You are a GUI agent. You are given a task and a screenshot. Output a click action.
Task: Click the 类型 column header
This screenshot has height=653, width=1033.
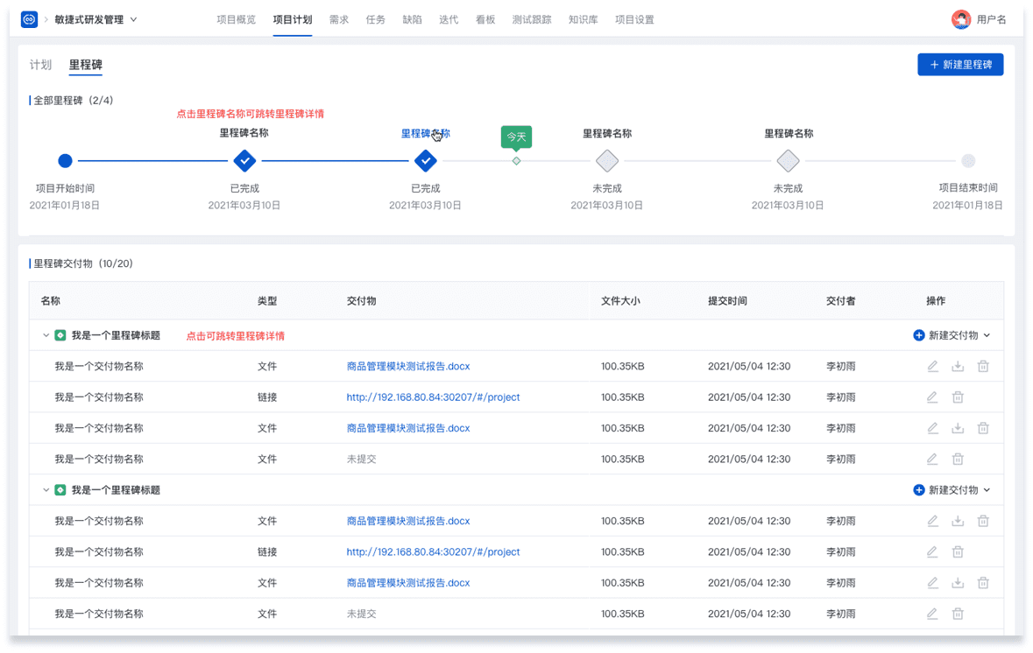point(267,301)
